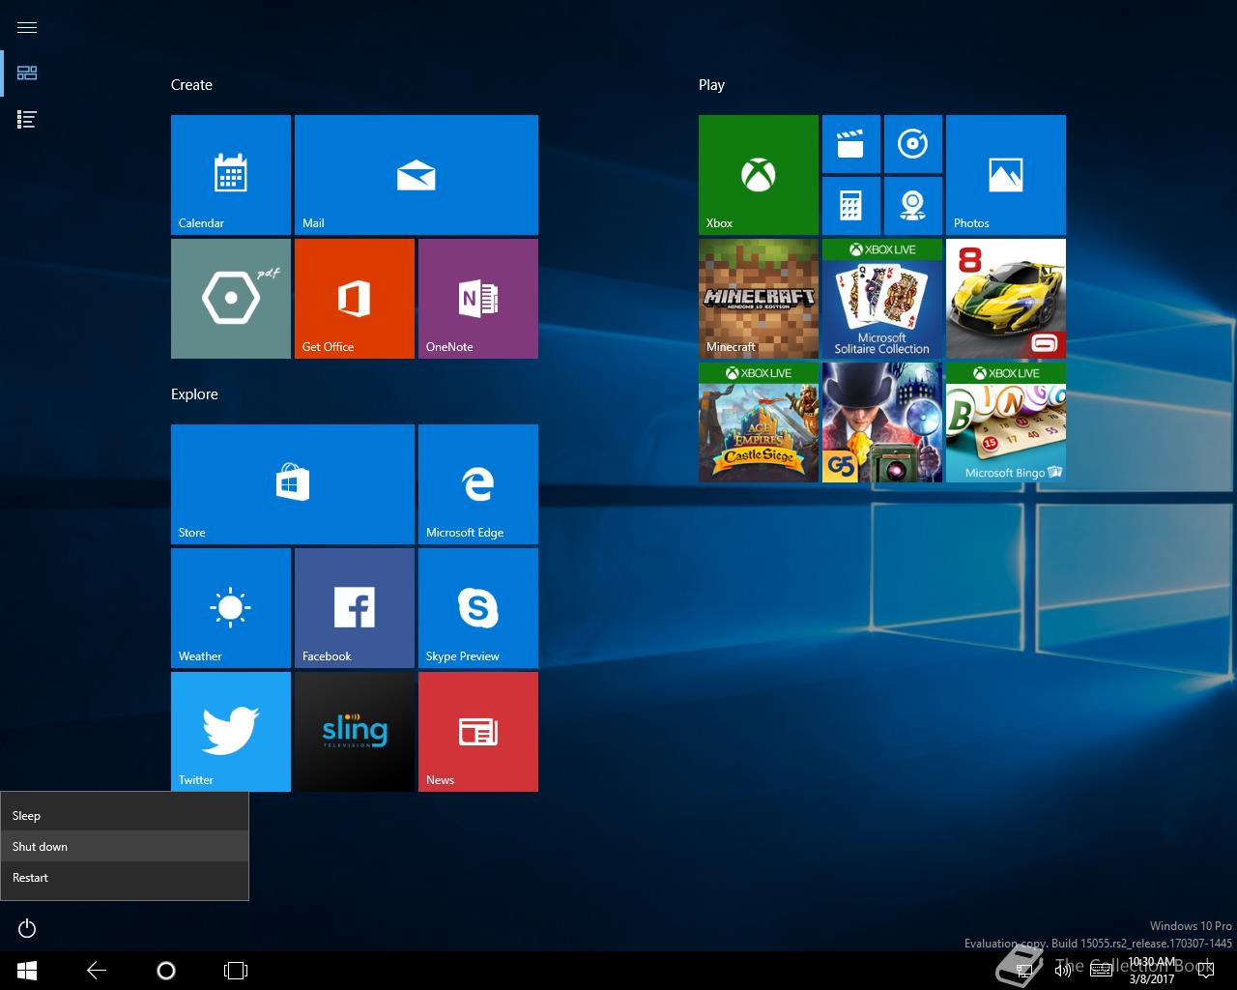Expand the hamburger menu in Start
Viewport: 1237px width, 990px height.
[x=27, y=27]
